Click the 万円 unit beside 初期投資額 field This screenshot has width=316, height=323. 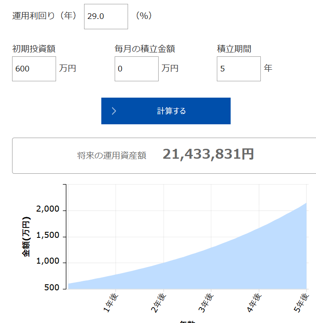tap(68, 68)
